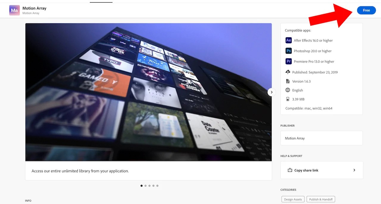Click the cloud upload published icon
Viewport: 381px width, 204px height.
coord(288,72)
